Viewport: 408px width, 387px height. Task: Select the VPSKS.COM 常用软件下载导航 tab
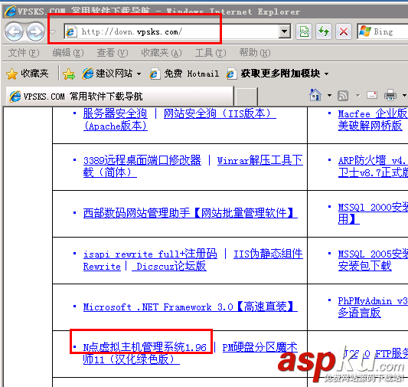click(119, 97)
